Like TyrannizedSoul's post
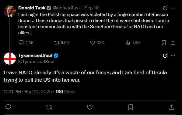The height and width of the screenshot is (115, 182). (x=90, y=107)
